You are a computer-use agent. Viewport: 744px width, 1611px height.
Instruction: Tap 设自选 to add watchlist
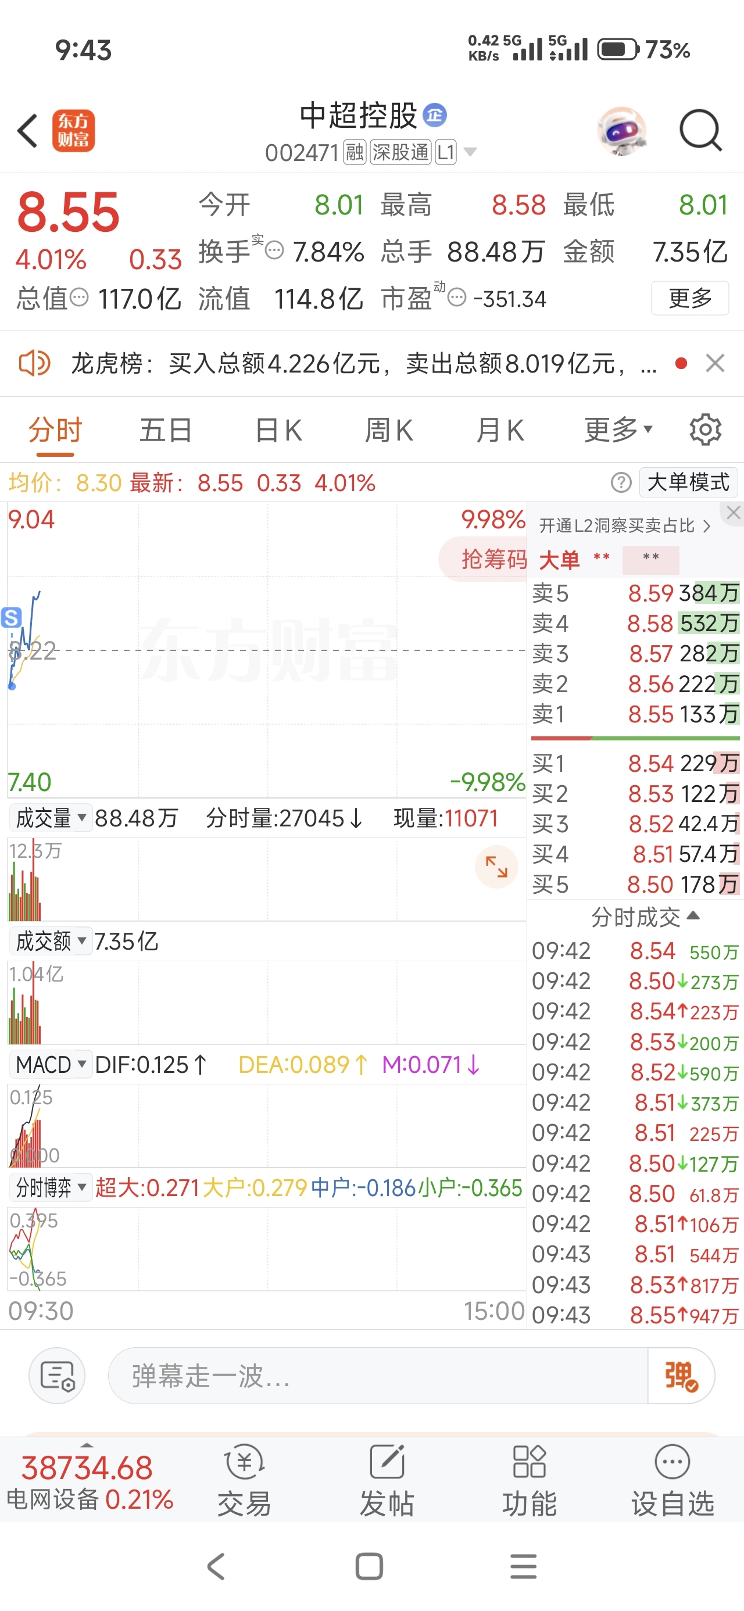coord(673,1481)
